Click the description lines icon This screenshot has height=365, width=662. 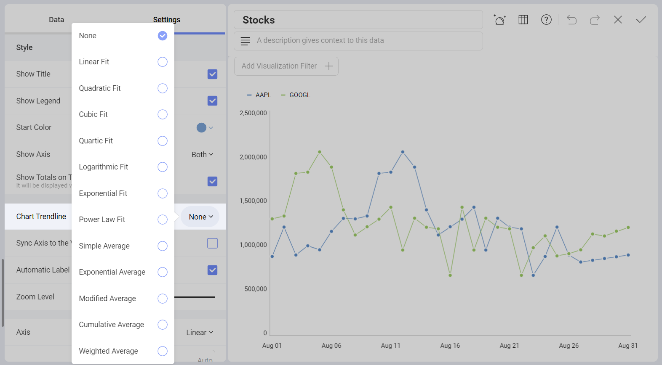pyautogui.click(x=245, y=41)
